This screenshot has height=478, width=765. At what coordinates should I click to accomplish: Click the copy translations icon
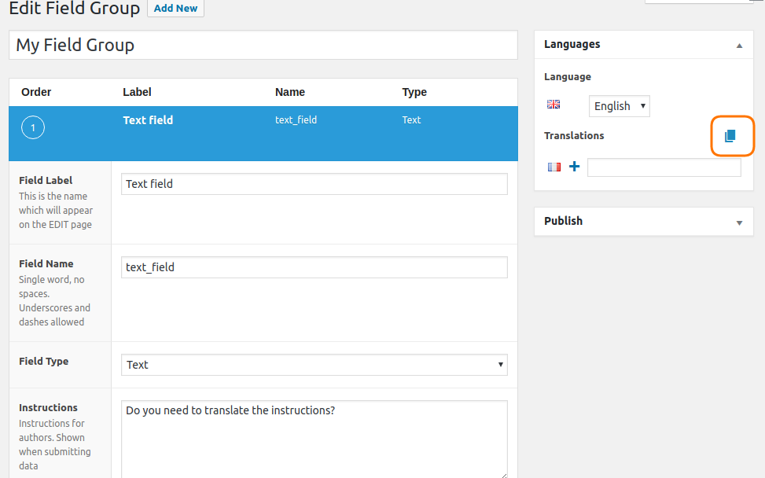(x=730, y=135)
